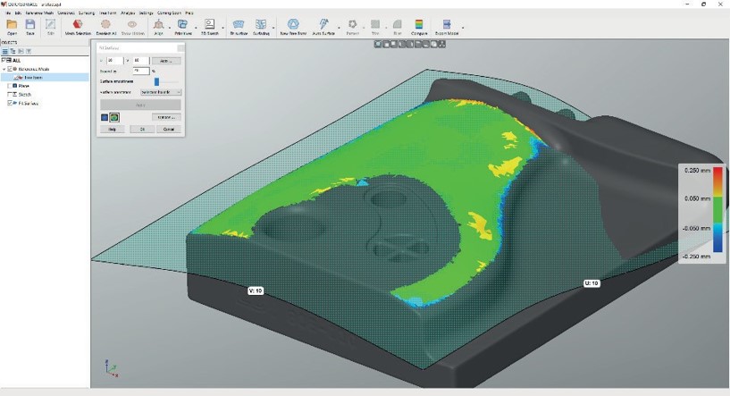Open the Surface smoothness mode dropdown

coord(161,92)
